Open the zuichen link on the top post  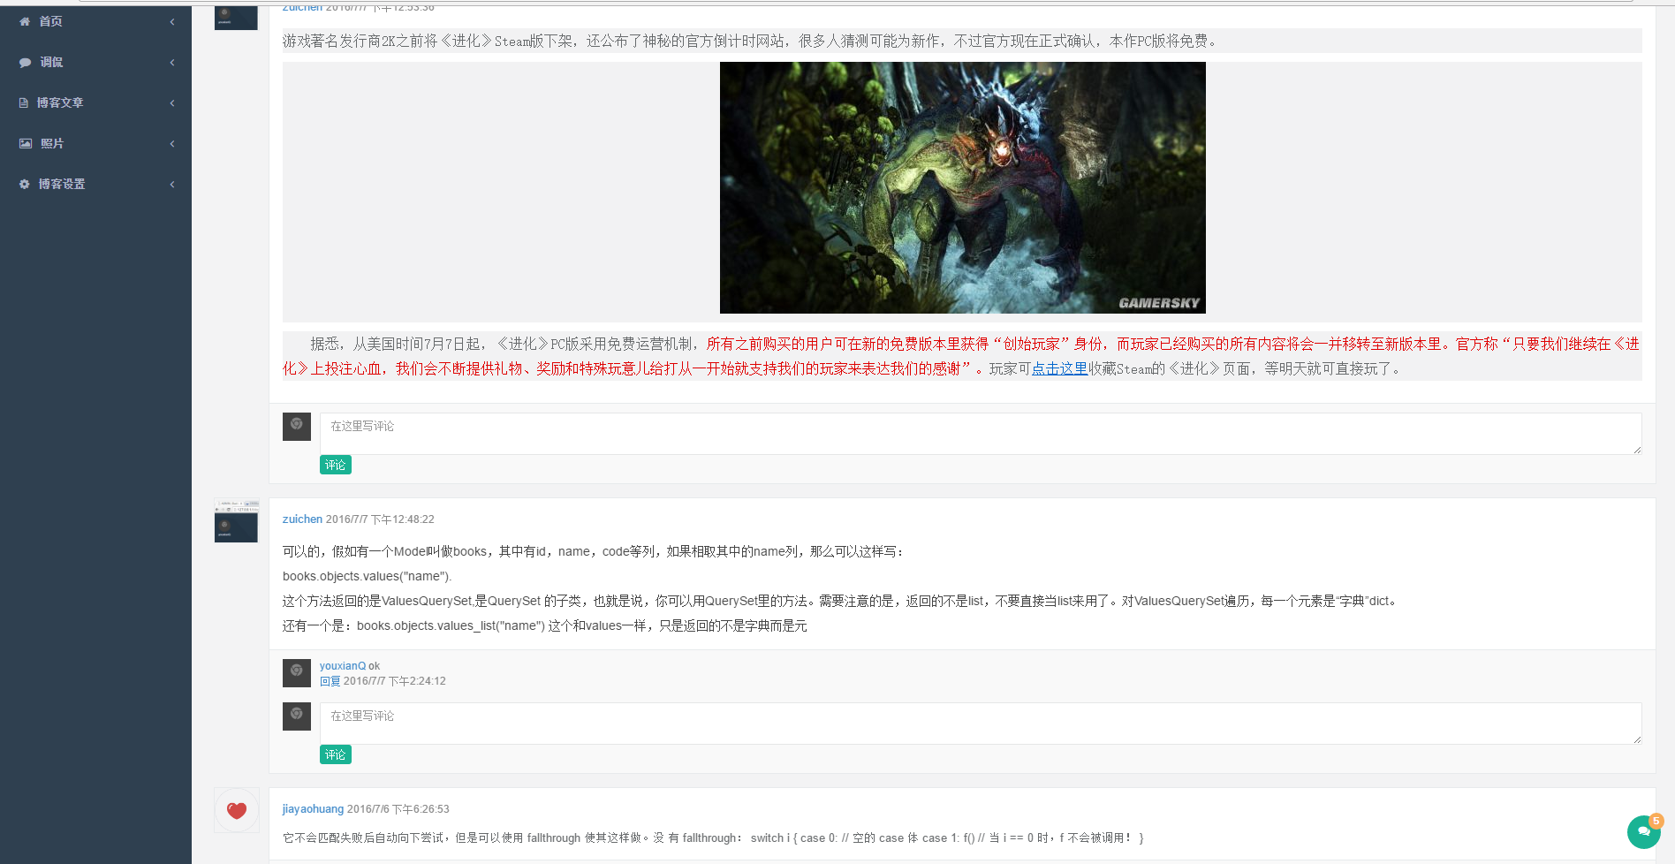point(302,7)
